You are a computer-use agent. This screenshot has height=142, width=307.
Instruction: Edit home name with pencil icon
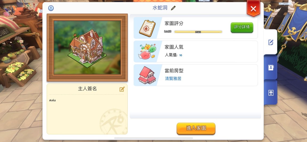[173, 8]
